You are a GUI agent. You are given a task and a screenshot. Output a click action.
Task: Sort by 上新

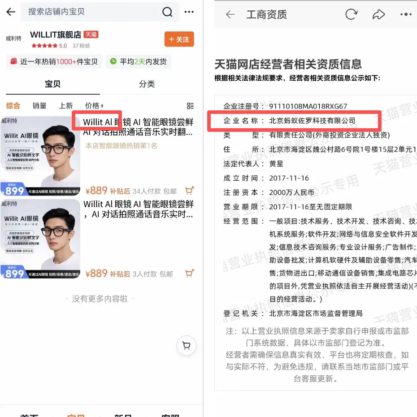coord(65,105)
